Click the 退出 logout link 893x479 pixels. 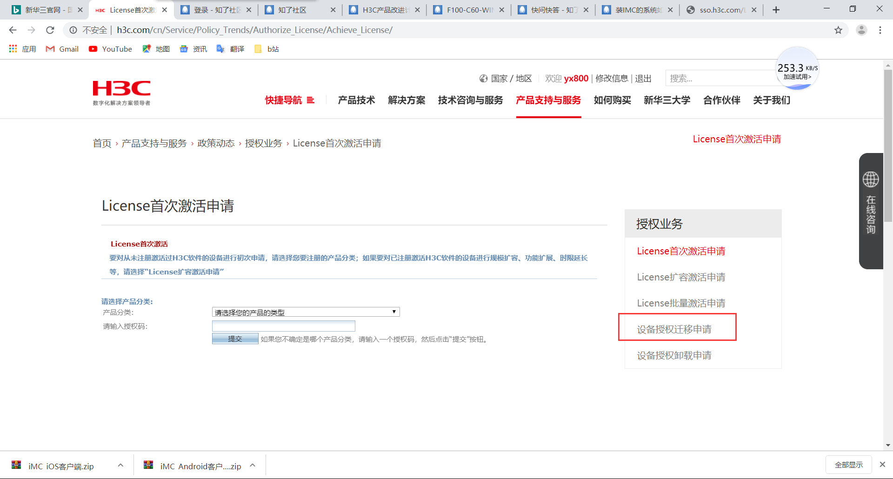[643, 79]
